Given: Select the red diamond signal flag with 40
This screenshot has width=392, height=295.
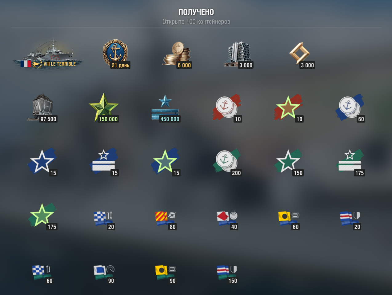Looking at the screenshot, I should [227, 220].
